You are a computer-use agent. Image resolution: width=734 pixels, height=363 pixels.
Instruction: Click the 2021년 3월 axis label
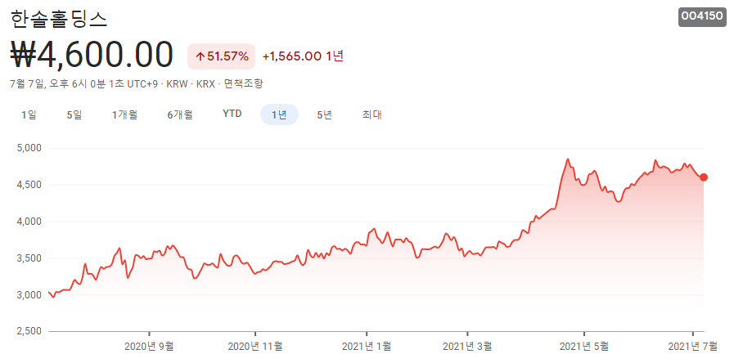tap(467, 347)
